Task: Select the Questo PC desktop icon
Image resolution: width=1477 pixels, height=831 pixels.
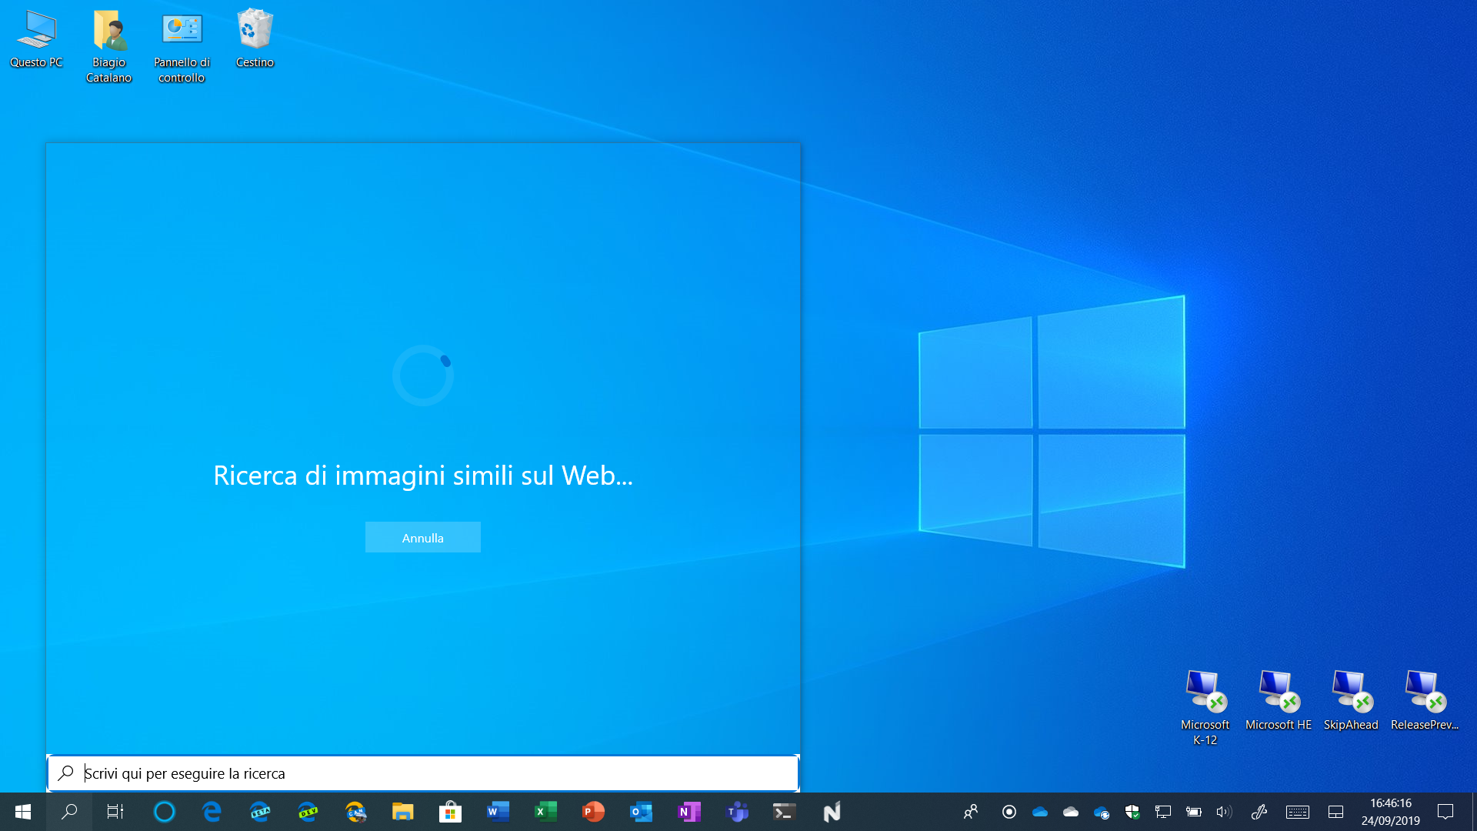Action: [x=36, y=38]
